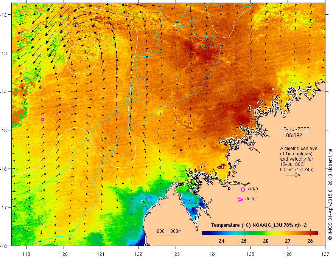The height and width of the screenshot is (257, 333).
Task: Click the longitude label '119'
Action: pos(26,254)
